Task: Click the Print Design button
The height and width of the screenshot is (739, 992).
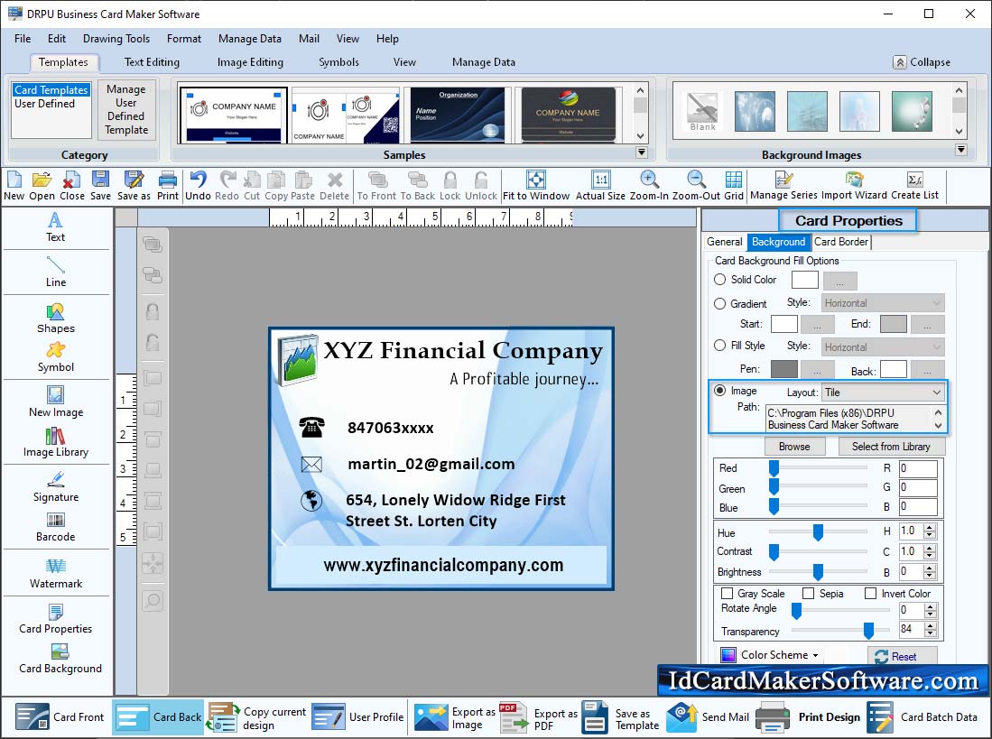Action: coord(809,716)
